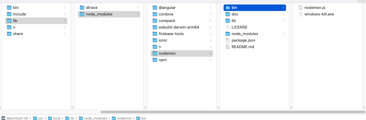The width and height of the screenshot is (366, 120).
Task: Click the local folder icon in path bar
Action: pos(50,118)
